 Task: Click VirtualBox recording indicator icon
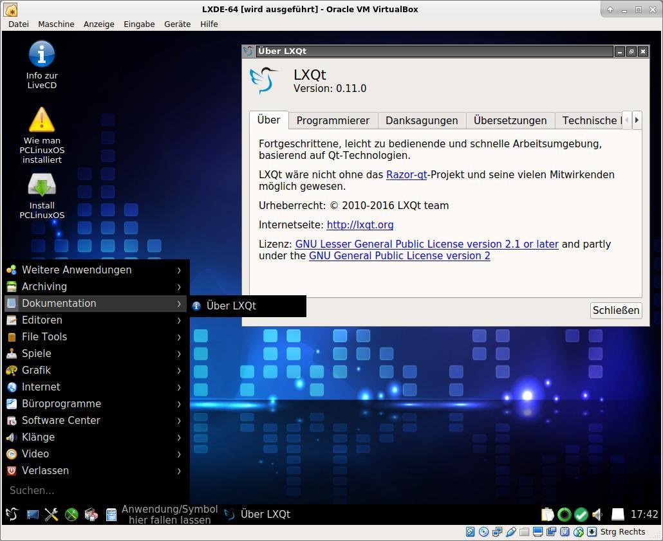552,532
